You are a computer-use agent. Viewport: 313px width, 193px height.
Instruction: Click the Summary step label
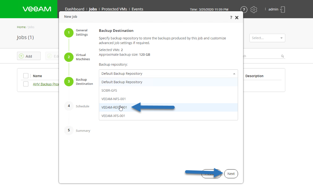83,131
